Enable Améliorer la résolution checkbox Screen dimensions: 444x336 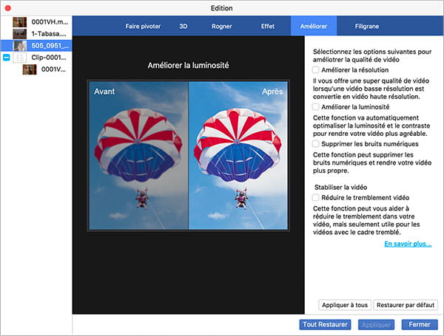315,69
